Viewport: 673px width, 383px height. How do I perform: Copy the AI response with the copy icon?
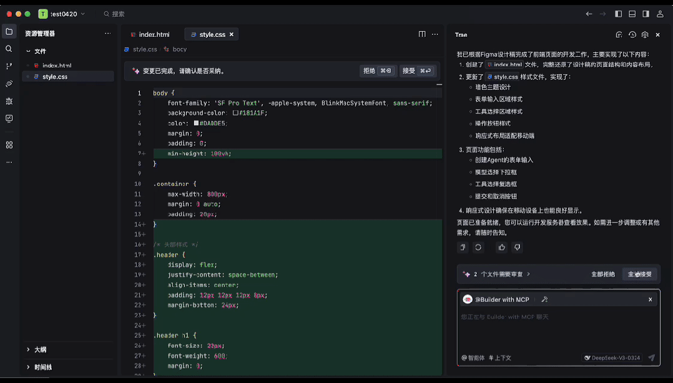point(463,248)
